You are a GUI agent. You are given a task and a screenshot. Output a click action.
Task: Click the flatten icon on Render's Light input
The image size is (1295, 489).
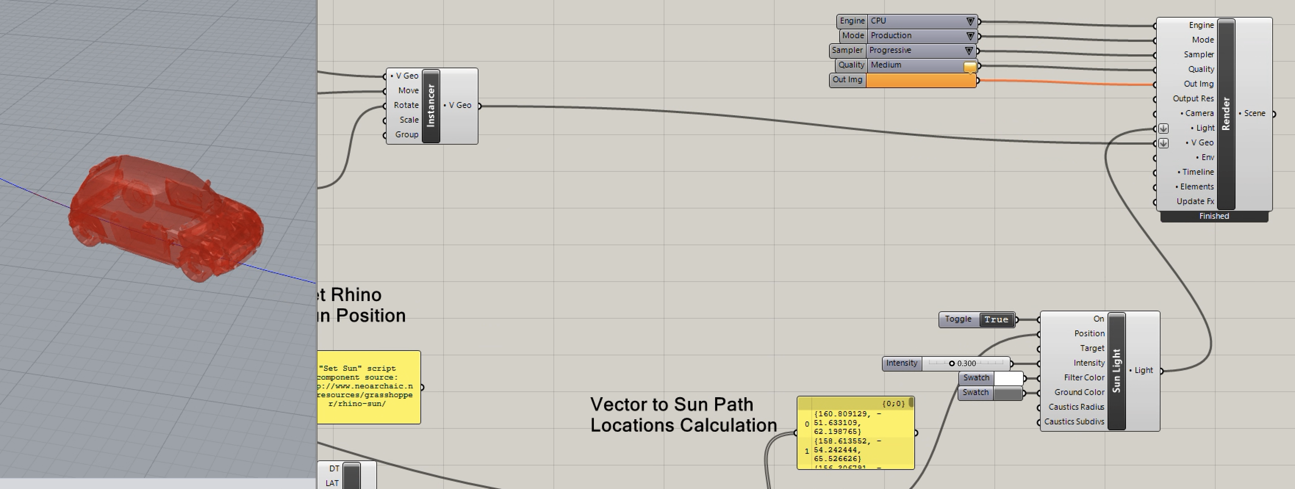pyautogui.click(x=1163, y=128)
